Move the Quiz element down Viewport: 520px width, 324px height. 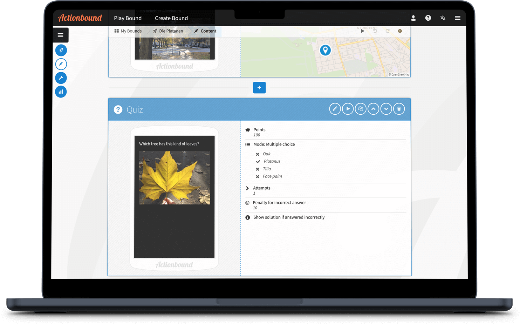(386, 109)
